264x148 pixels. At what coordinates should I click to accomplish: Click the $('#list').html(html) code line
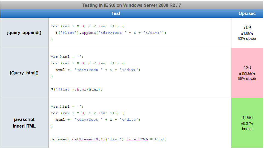point(77,89)
